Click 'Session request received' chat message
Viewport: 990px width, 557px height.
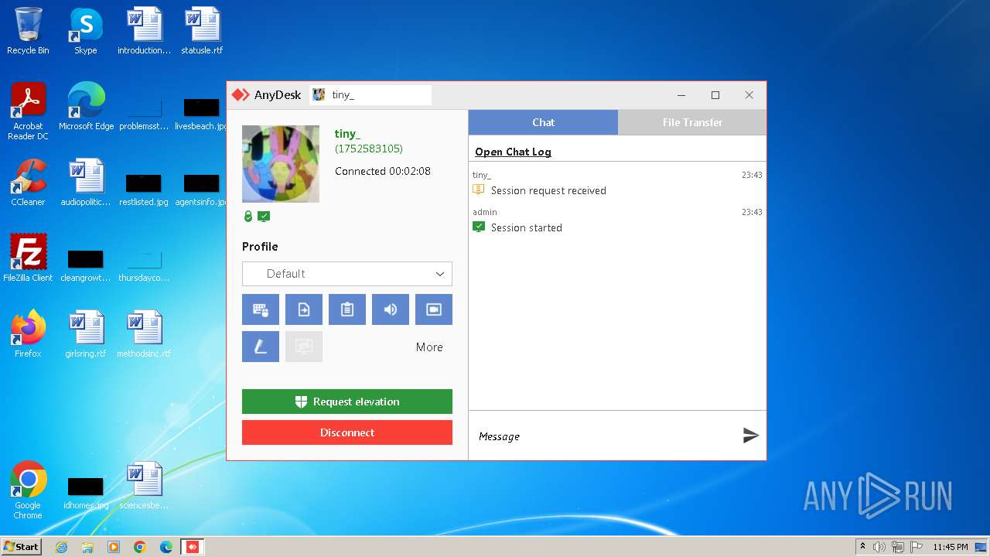[548, 190]
